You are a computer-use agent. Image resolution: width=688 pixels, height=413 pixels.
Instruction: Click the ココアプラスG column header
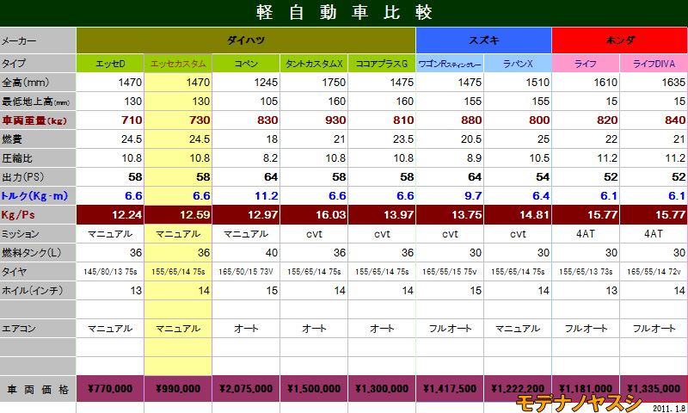(382, 64)
